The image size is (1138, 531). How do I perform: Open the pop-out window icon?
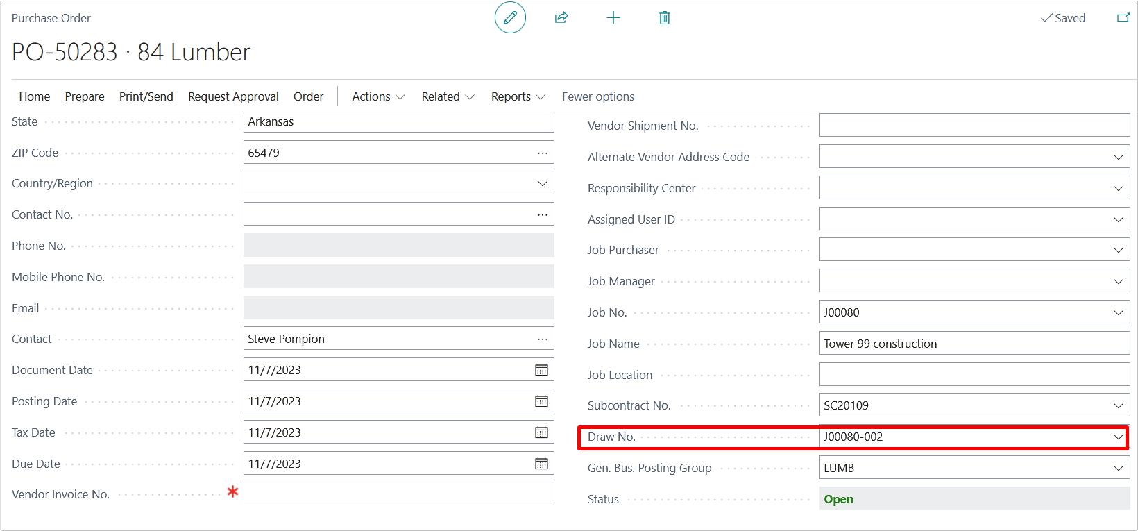(1123, 18)
